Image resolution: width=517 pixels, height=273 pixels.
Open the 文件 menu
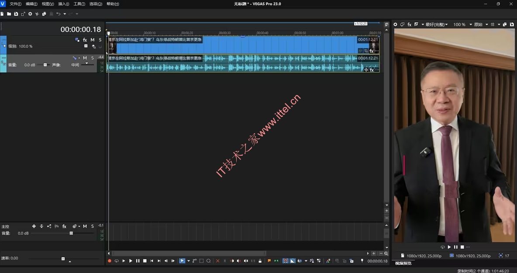coord(15,4)
